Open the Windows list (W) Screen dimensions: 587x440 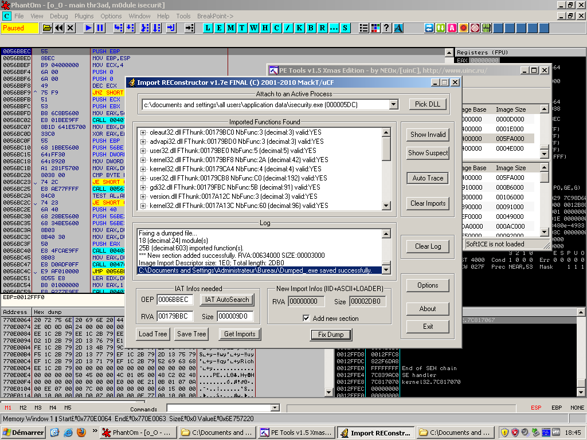click(254, 28)
